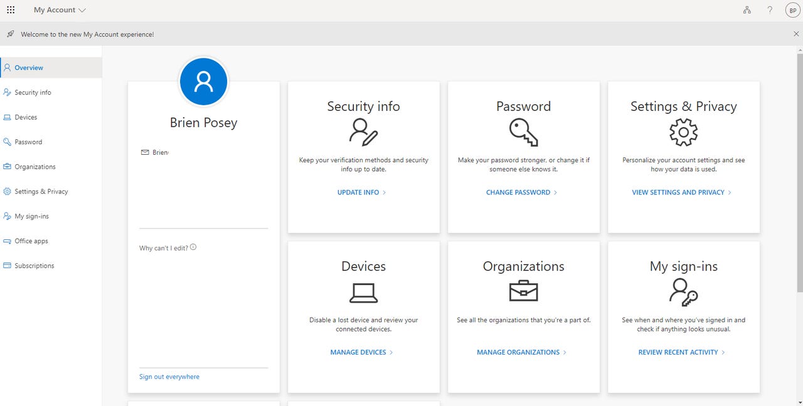Select Subscriptions in the sidebar
This screenshot has width=803, height=406.
pyautogui.click(x=35, y=265)
